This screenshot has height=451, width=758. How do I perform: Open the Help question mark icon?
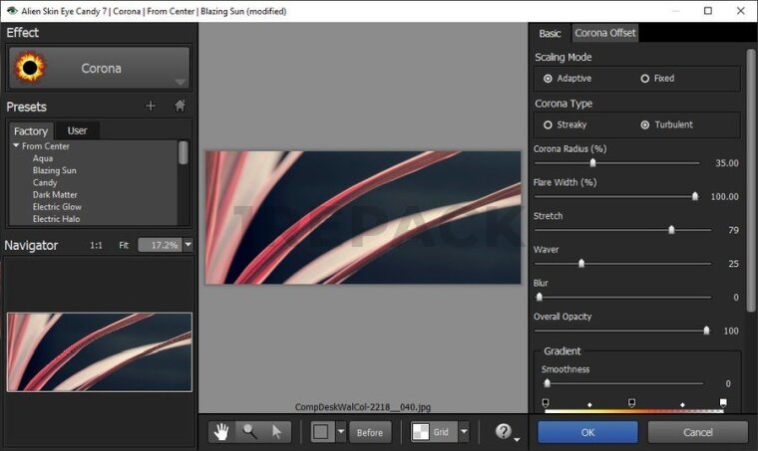point(504,432)
